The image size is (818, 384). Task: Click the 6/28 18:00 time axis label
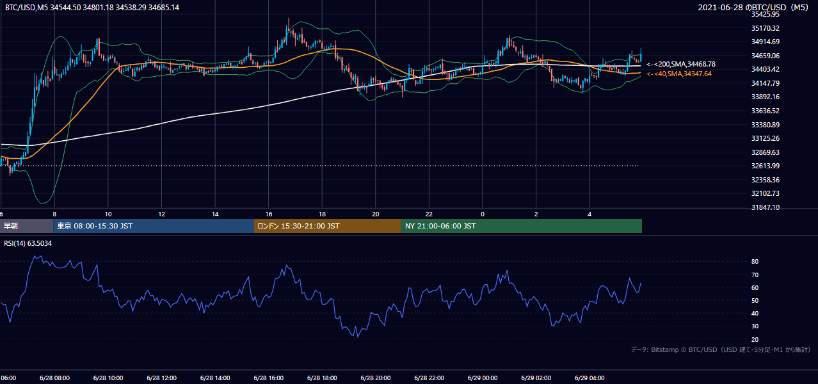321,378
